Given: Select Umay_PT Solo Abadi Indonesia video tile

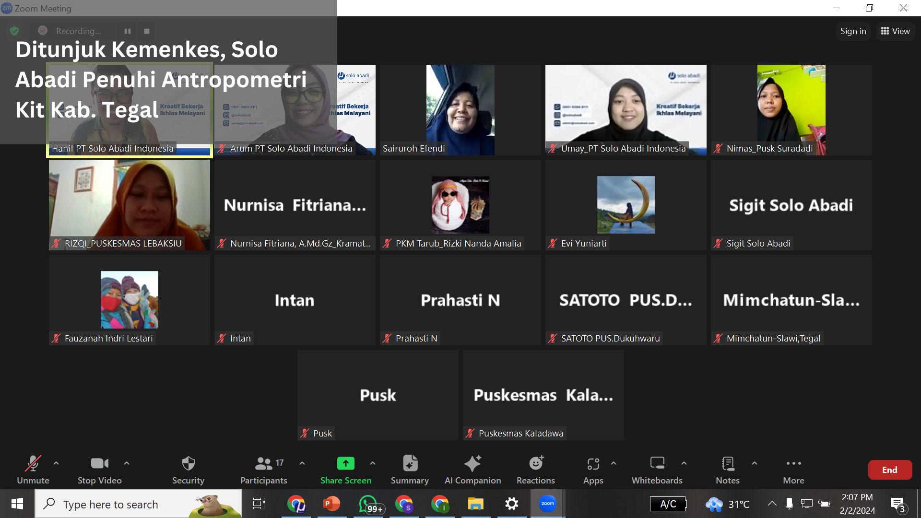Looking at the screenshot, I should pos(626,110).
